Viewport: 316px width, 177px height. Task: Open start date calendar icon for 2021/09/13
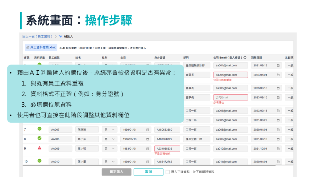(278, 65)
